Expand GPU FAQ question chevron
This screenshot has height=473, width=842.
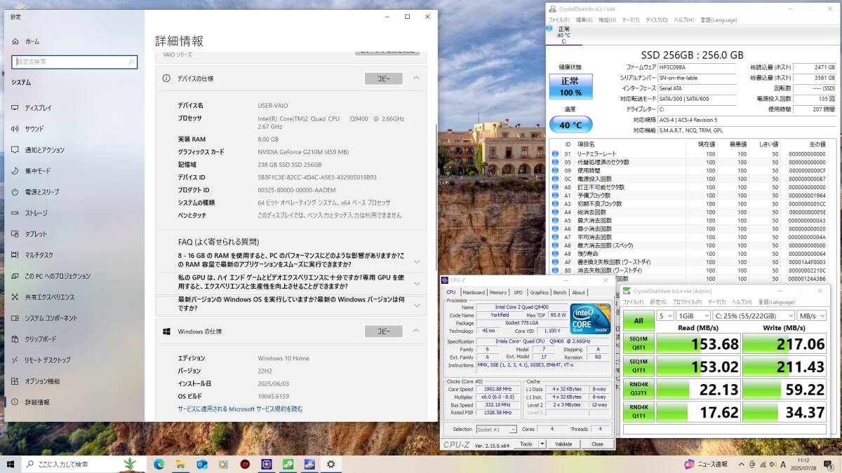tap(417, 283)
